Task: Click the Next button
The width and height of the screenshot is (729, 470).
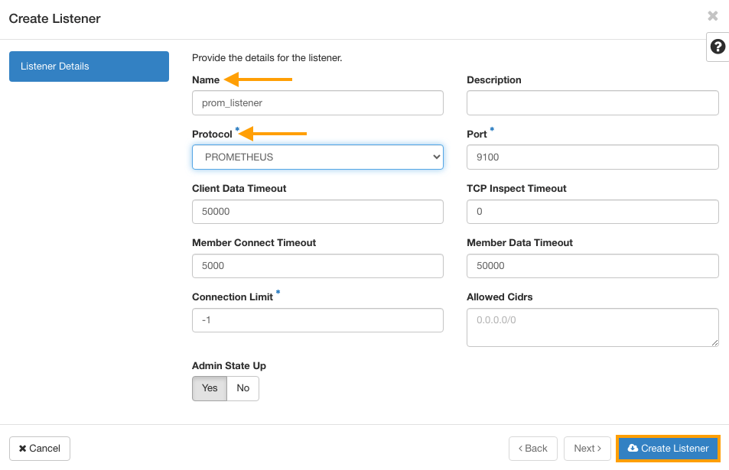Action: [587, 449]
